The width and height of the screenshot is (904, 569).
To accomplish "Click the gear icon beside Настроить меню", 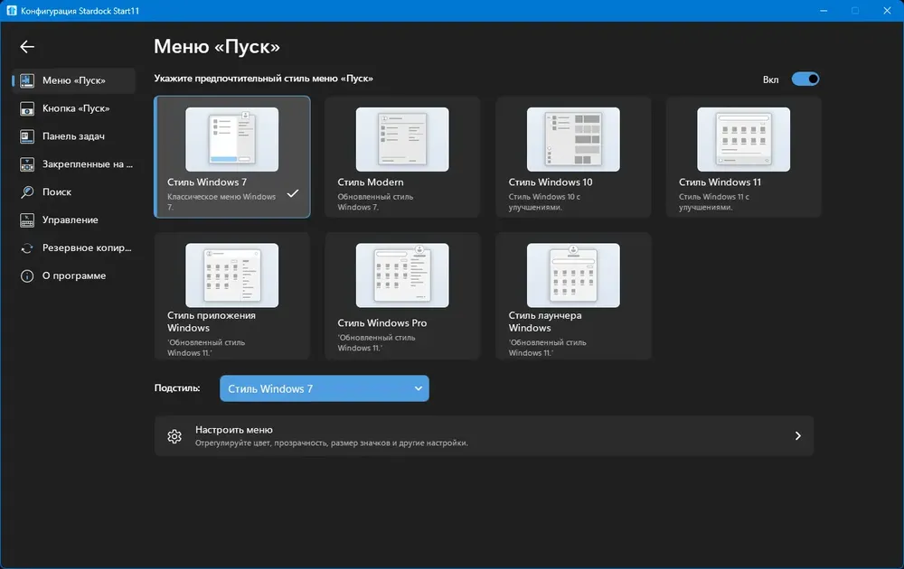I will pyautogui.click(x=174, y=436).
